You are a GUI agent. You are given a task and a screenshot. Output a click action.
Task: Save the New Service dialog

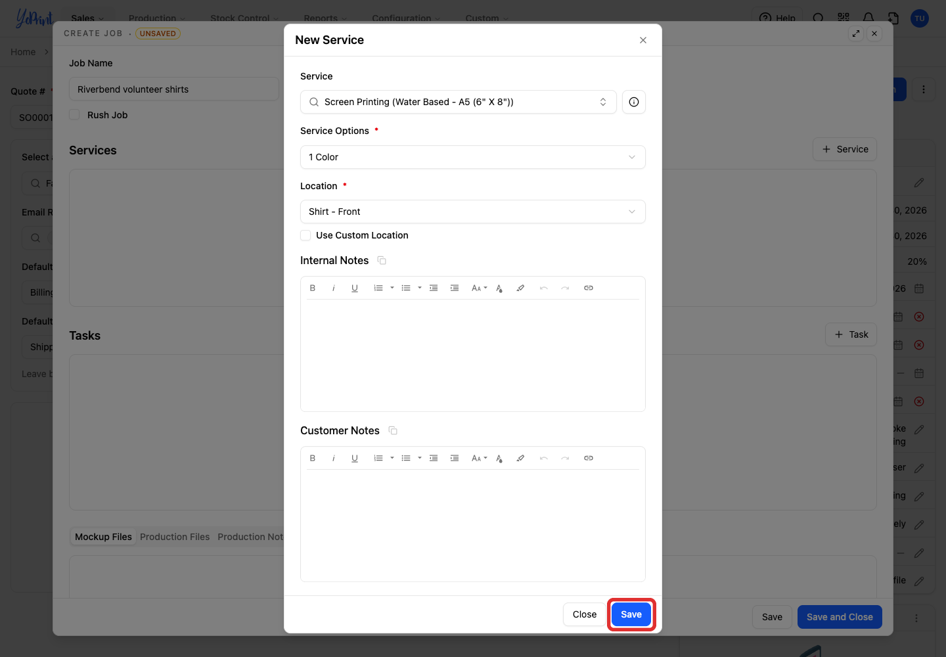coord(631,614)
